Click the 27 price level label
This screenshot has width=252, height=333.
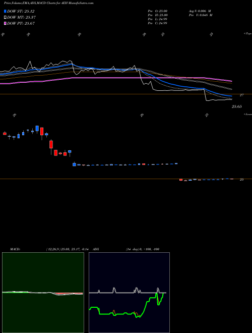pyautogui.click(x=241, y=95)
